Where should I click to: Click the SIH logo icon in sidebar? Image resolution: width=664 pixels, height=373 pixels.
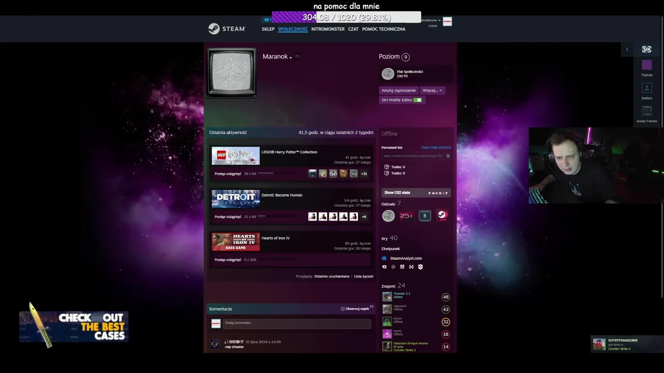pyautogui.click(x=646, y=49)
